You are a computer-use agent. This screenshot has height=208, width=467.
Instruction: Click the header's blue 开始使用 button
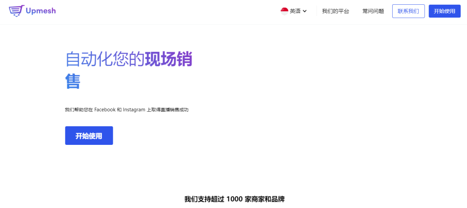[444, 11]
